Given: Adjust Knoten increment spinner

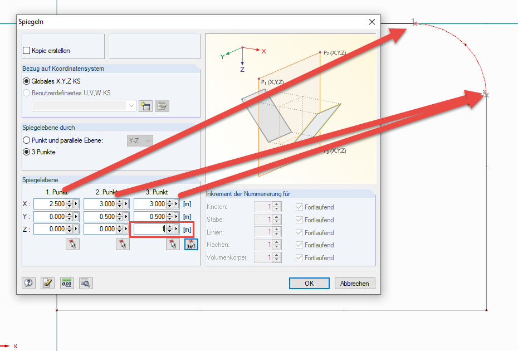Looking at the screenshot, I should click(277, 207).
